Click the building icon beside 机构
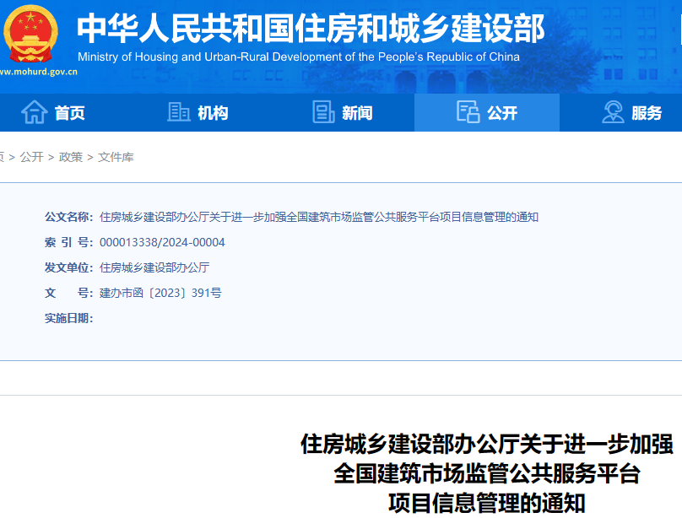 coord(179,112)
